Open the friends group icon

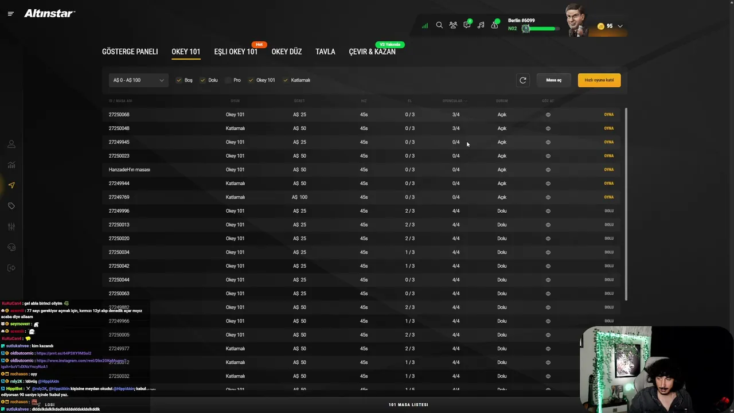(453, 25)
